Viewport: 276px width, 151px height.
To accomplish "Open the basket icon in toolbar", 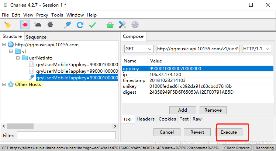I will [110, 25].
